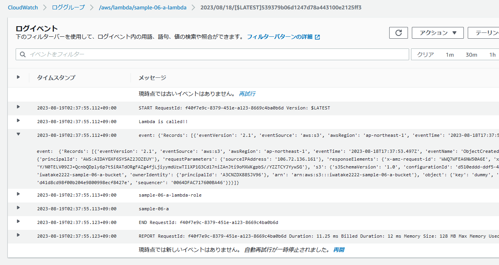The height and width of the screenshot is (265, 499).
Task: Expand the sample-06-a-lambda-role event row
Action: click(18, 195)
